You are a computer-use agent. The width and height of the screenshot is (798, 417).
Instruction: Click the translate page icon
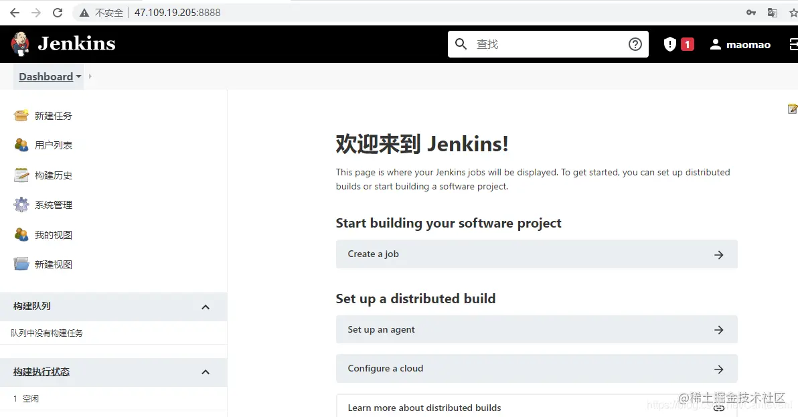(x=772, y=13)
